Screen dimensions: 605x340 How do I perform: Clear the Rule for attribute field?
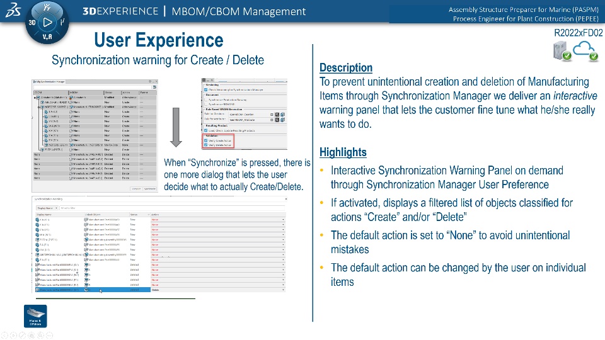coord(272,120)
